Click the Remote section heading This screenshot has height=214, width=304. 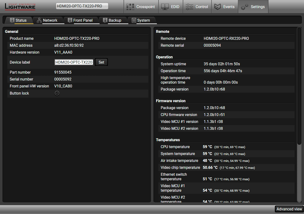tap(162, 32)
